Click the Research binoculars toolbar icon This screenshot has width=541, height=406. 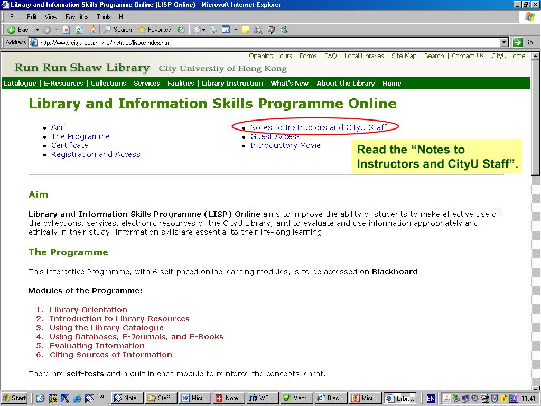(x=258, y=30)
